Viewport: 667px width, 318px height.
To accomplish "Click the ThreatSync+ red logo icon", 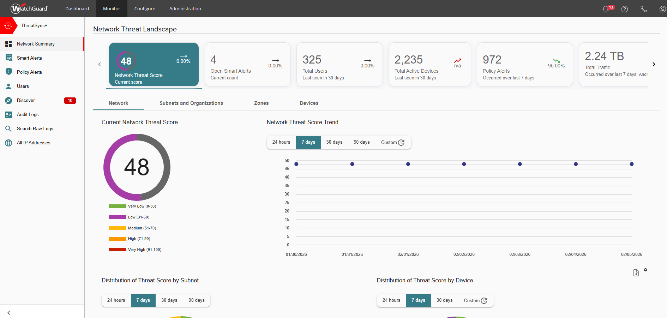I will pyautogui.click(x=8, y=26).
